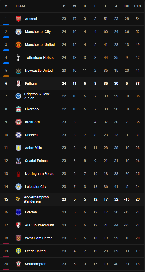This screenshot has height=272, width=145.
Task: Select the Tottenham Hotspur cockerel logo
Action: 19,58
